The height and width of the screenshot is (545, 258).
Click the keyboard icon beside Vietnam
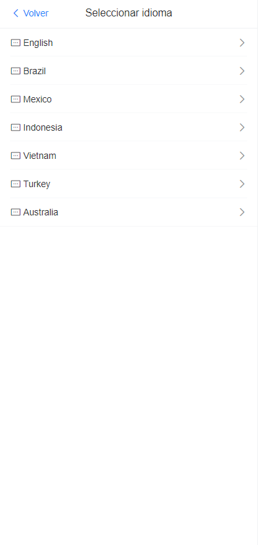(x=16, y=156)
